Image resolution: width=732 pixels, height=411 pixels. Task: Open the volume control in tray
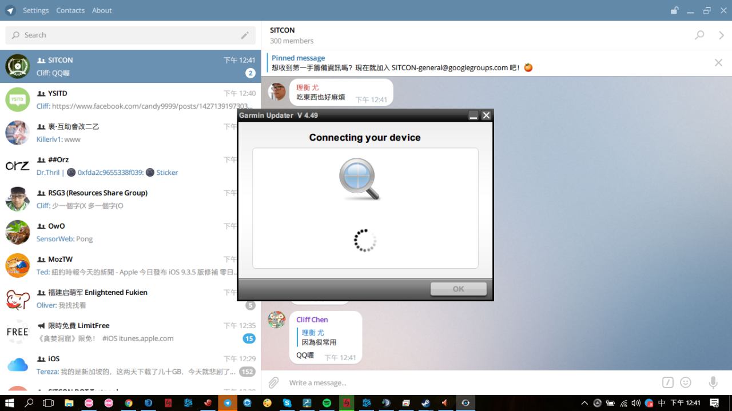click(x=636, y=403)
